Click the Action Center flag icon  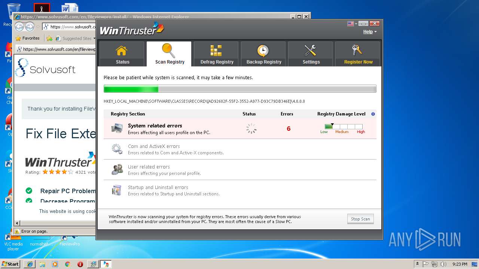point(425,264)
